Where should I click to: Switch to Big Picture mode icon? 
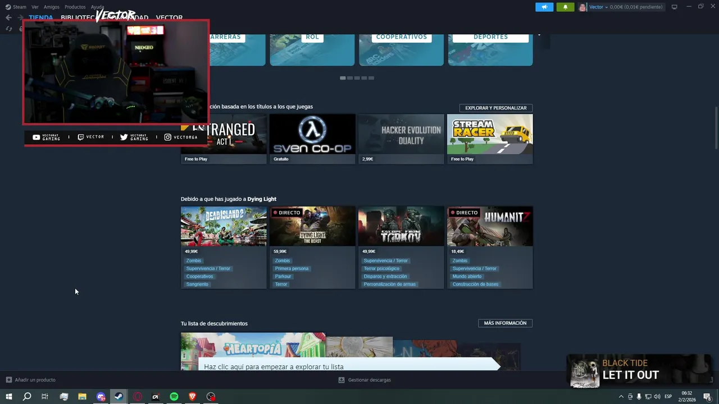[x=675, y=7]
